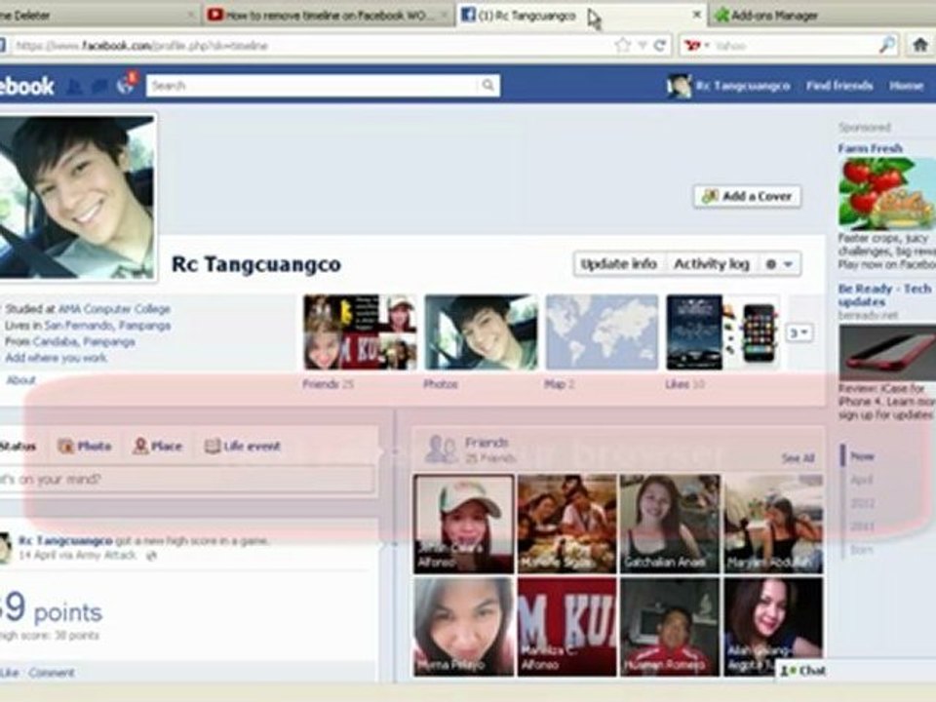Click See All friends link
The height and width of the screenshot is (702, 936).
(x=799, y=458)
